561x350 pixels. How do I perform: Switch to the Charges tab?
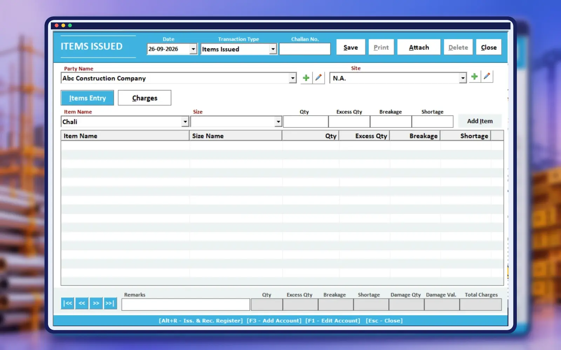tap(144, 98)
